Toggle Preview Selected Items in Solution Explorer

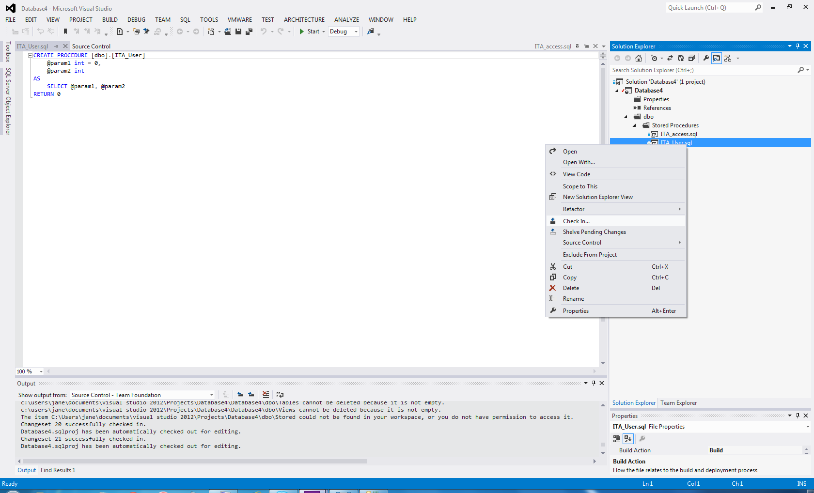[x=717, y=58]
